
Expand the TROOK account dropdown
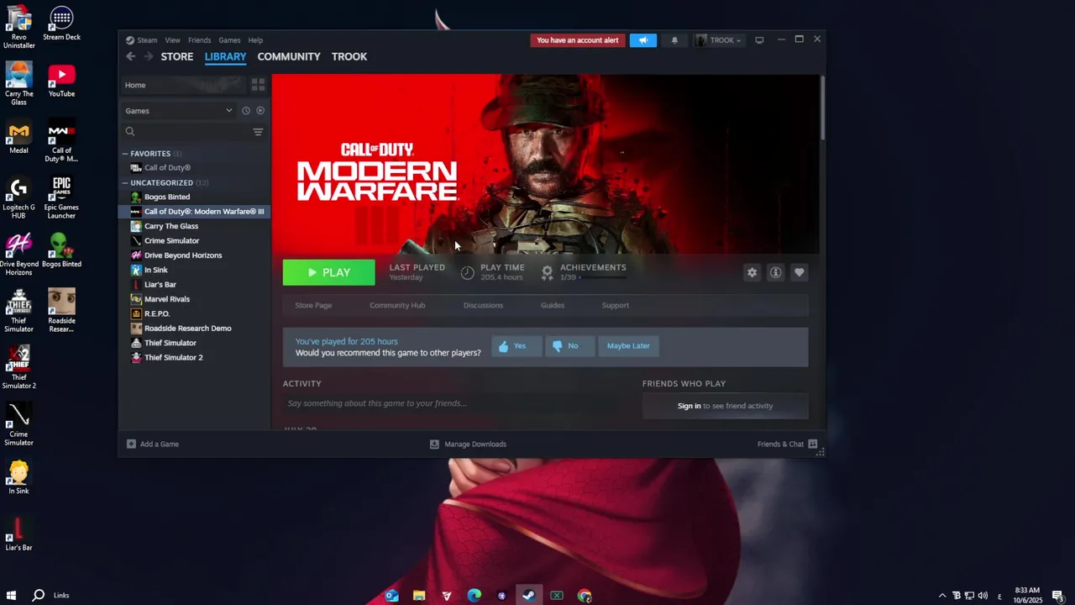[720, 40]
